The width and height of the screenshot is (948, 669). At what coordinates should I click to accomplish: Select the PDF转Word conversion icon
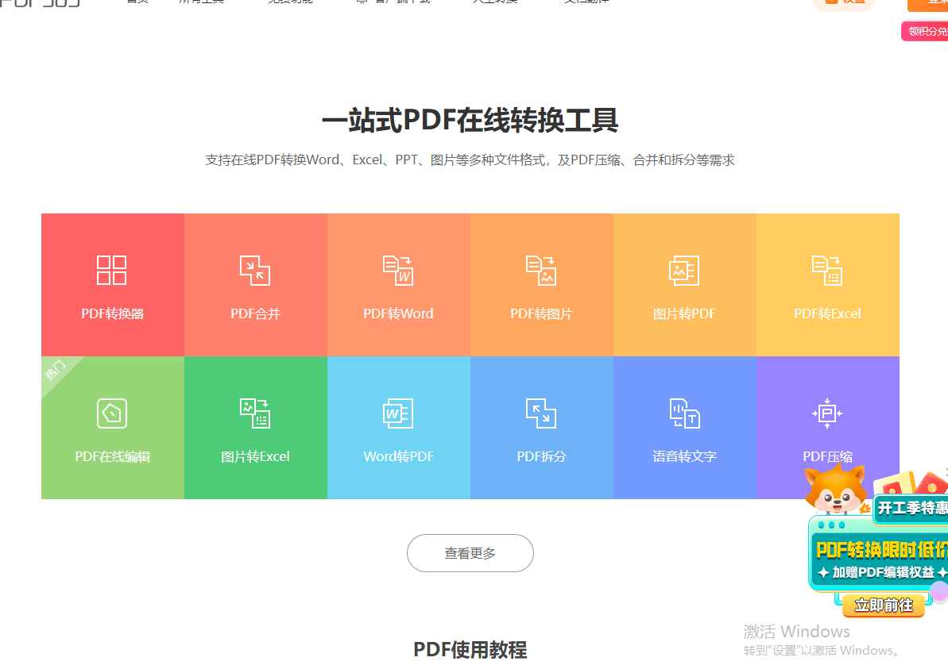click(x=398, y=270)
